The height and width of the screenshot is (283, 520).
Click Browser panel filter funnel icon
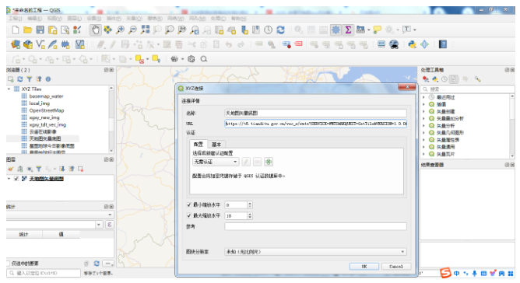[x=30, y=79]
